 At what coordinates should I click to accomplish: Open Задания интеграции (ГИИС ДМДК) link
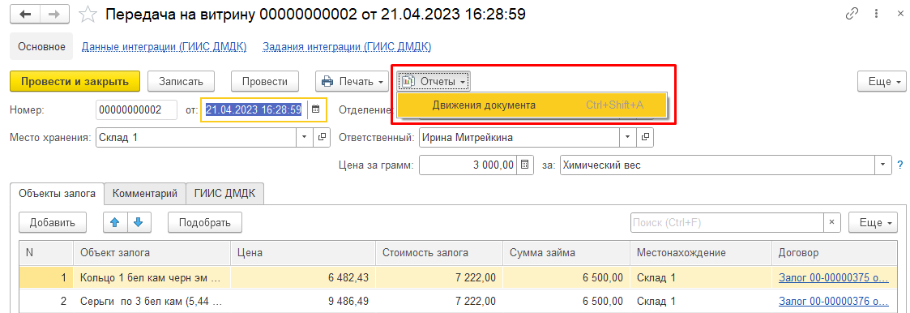click(x=347, y=47)
